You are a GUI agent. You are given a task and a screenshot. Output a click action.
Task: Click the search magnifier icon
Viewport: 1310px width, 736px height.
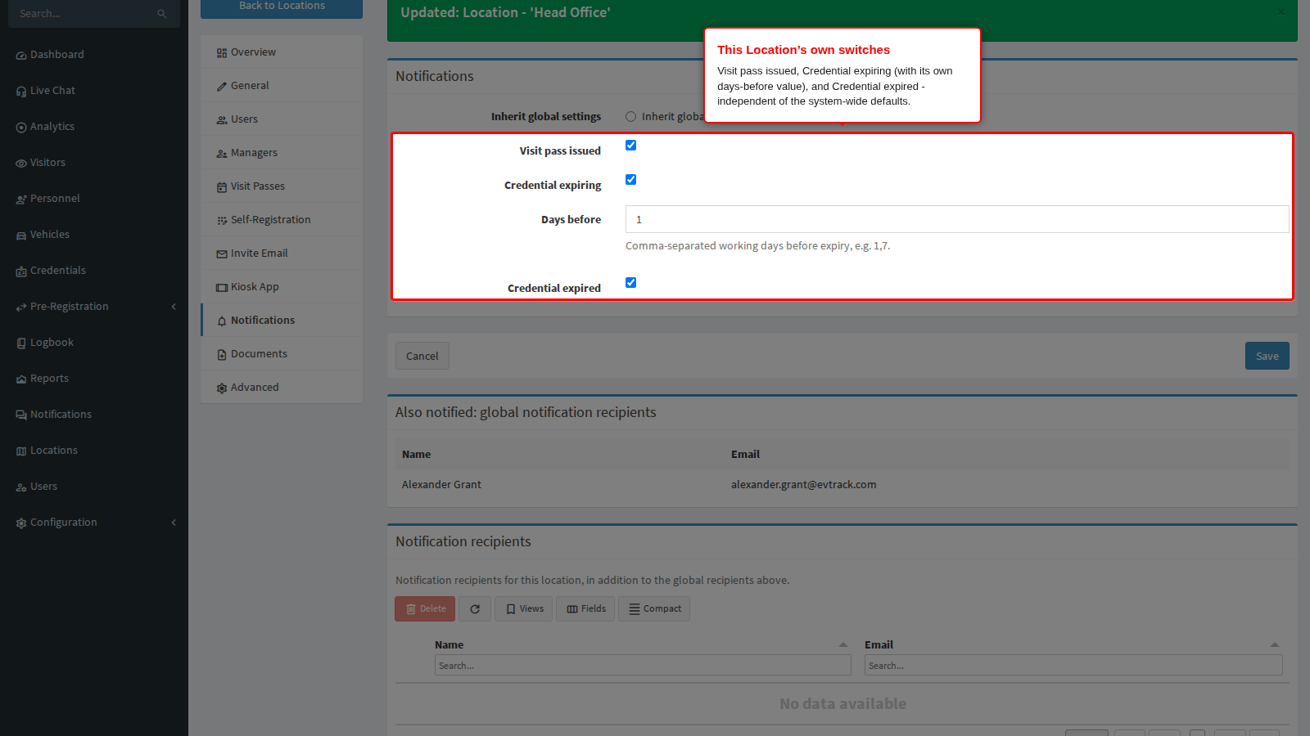pyautogui.click(x=161, y=14)
